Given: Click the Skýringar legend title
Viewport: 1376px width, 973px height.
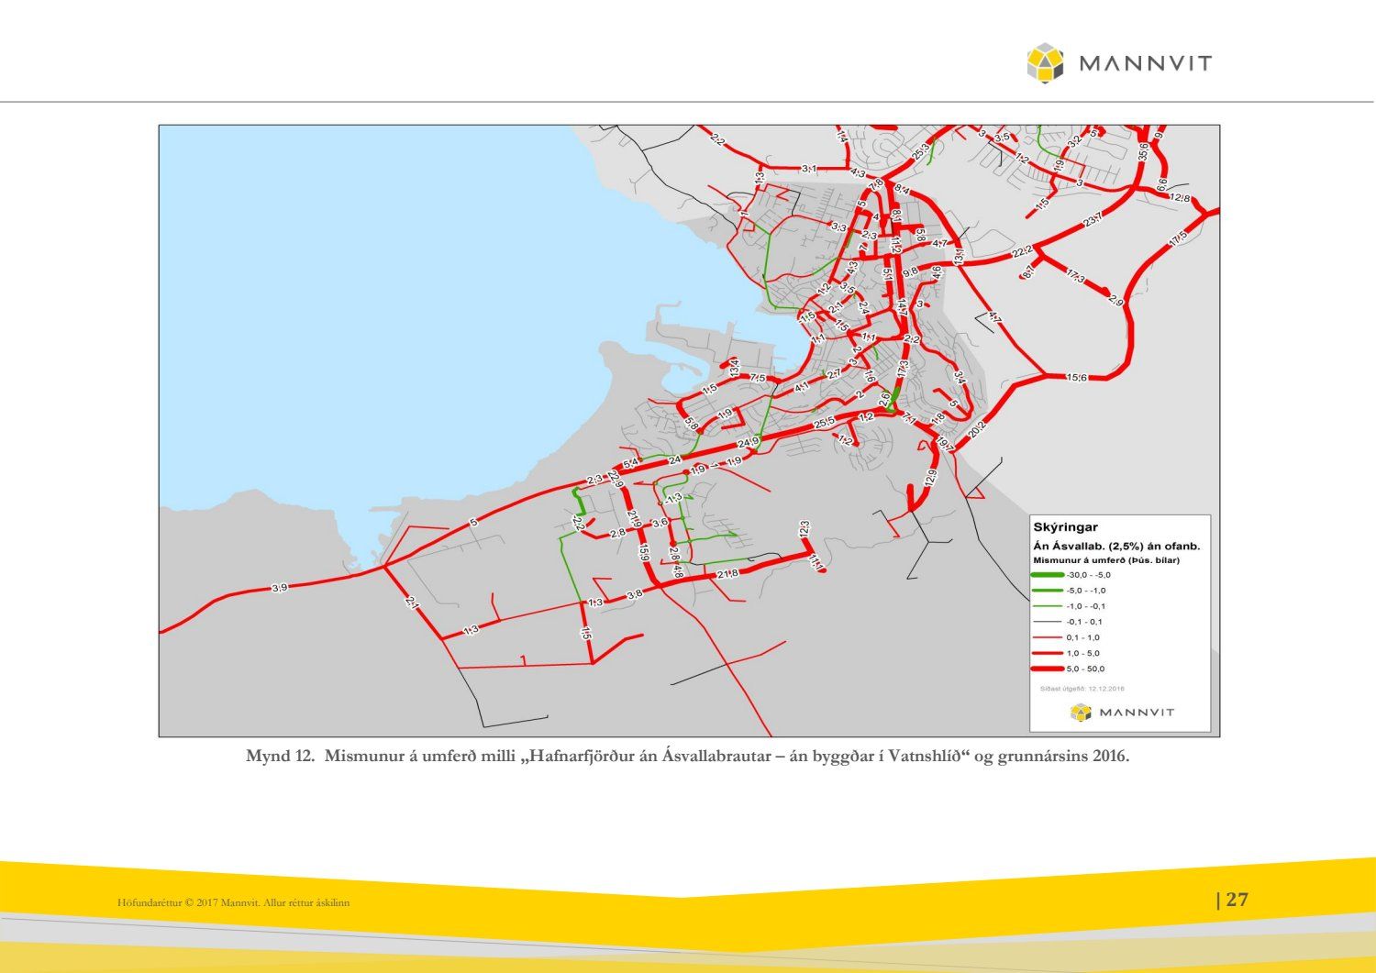Looking at the screenshot, I should [x=1065, y=527].
